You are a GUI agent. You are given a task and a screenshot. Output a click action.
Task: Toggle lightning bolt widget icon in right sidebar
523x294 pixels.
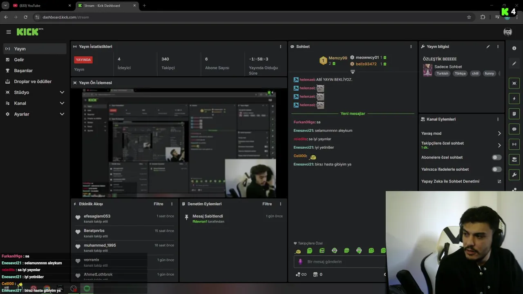coord(514,98)
